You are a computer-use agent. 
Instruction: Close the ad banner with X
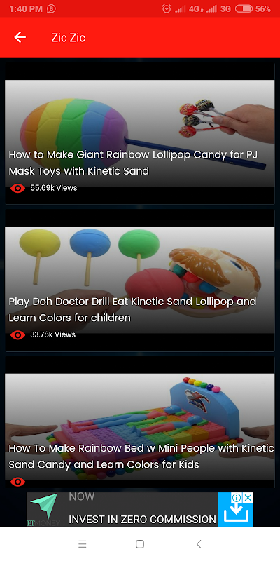pyautogui.click(x=248, y=497)
